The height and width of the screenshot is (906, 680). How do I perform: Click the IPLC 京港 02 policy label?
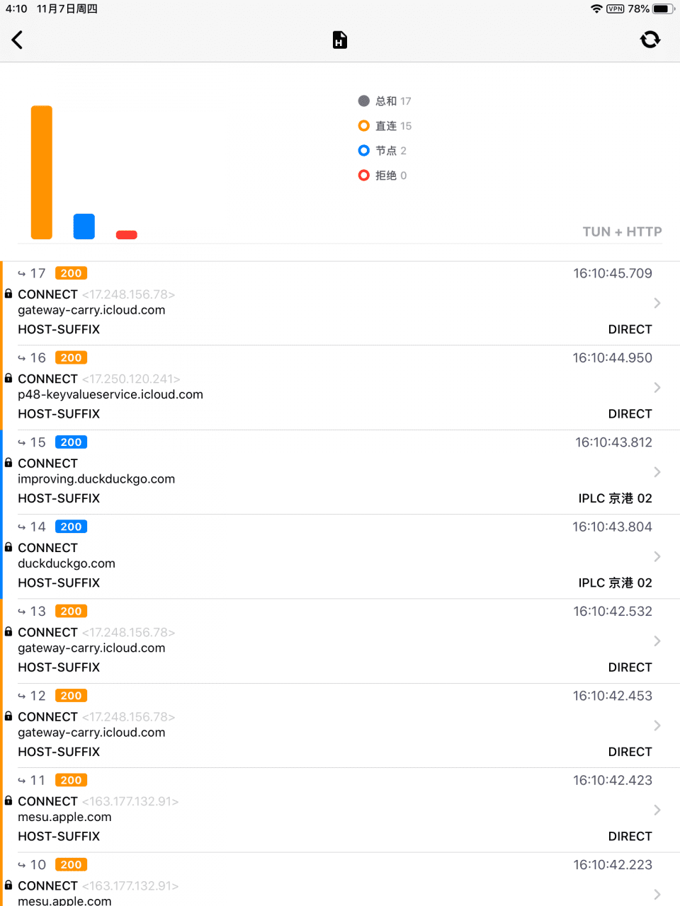615,498
